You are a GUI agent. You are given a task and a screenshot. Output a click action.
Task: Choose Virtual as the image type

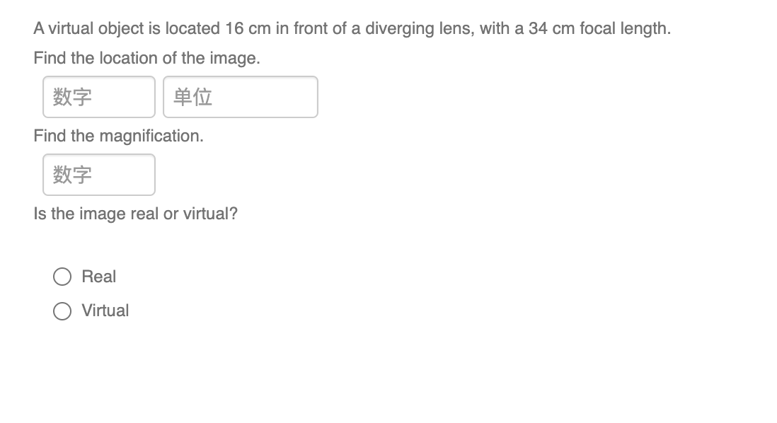click(x=63, y=310)
